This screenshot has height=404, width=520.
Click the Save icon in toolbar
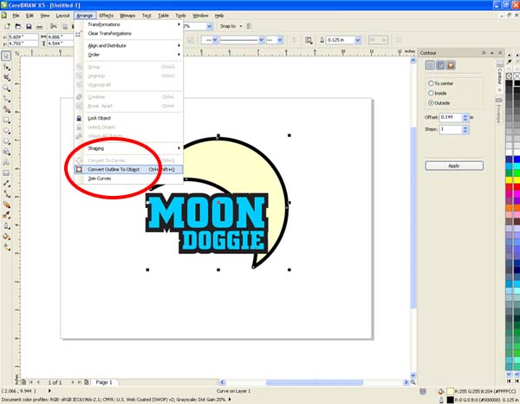(x=29, y=26)
